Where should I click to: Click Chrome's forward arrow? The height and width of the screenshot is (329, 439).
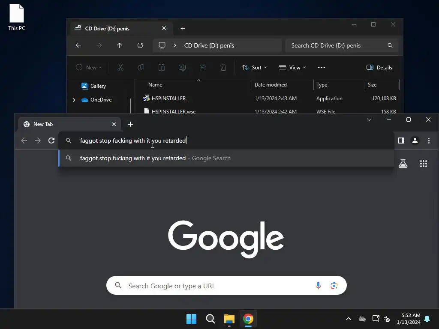tap(38, 141)
